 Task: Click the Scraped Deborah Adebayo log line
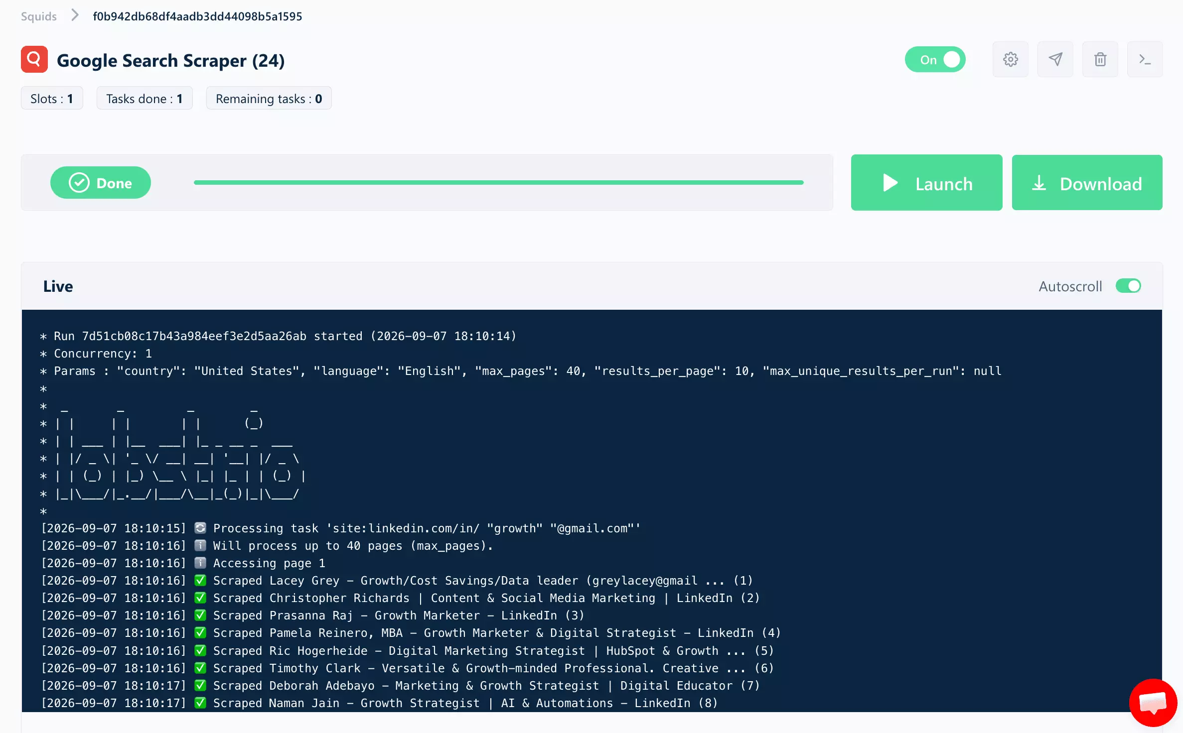click(x=401, y=686)
